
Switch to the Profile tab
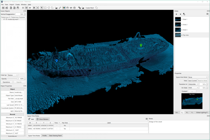coord(44,135)
